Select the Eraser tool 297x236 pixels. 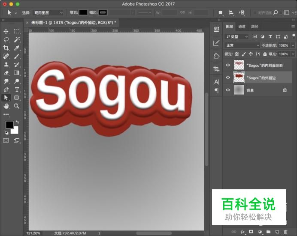[x=6, y=73]
